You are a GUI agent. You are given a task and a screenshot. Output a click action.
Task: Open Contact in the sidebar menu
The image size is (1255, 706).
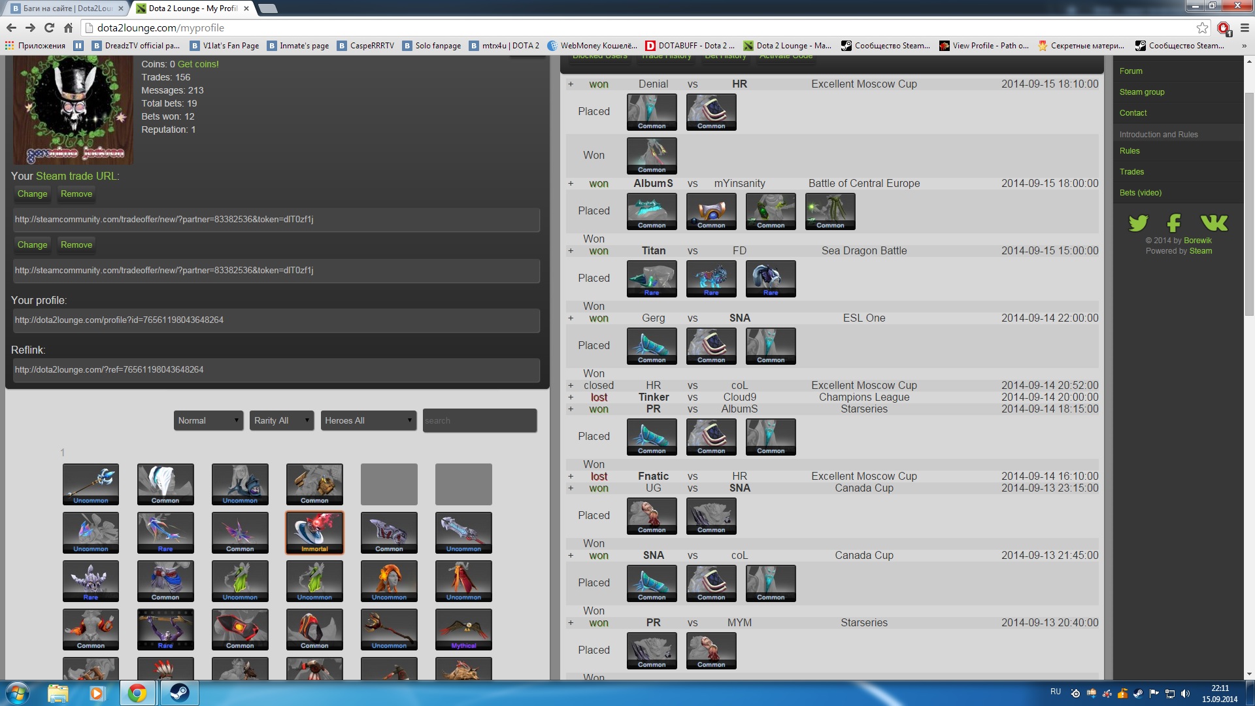point(1133,113)
